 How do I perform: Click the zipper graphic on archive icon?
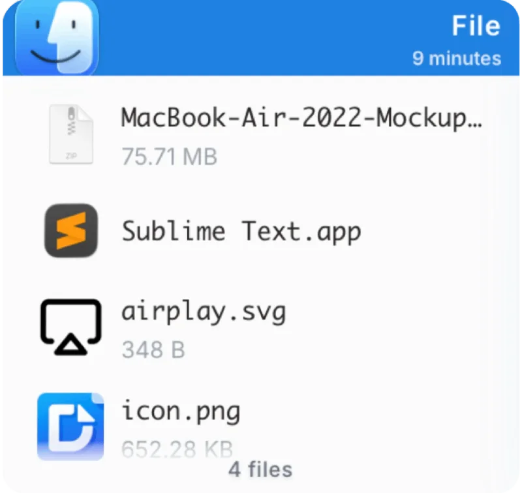click(x=71, y=121)
